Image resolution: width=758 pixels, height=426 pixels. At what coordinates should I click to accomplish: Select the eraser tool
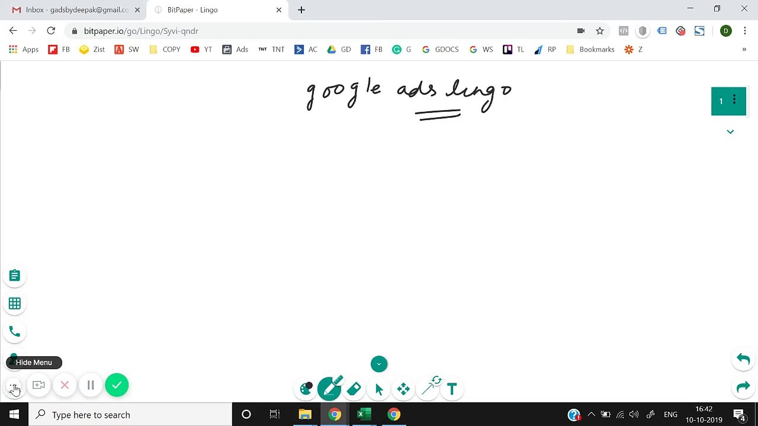(x=354, y=389)
